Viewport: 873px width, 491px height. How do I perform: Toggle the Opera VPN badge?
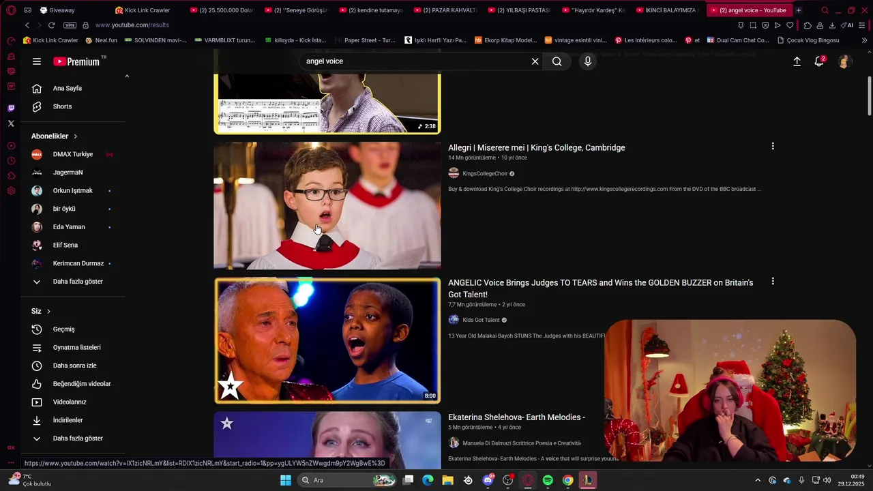click(x=70, y=25)
